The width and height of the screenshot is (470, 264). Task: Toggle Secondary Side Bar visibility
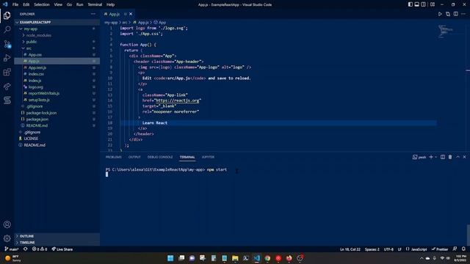pyautogui.click(x=423, y=4)
